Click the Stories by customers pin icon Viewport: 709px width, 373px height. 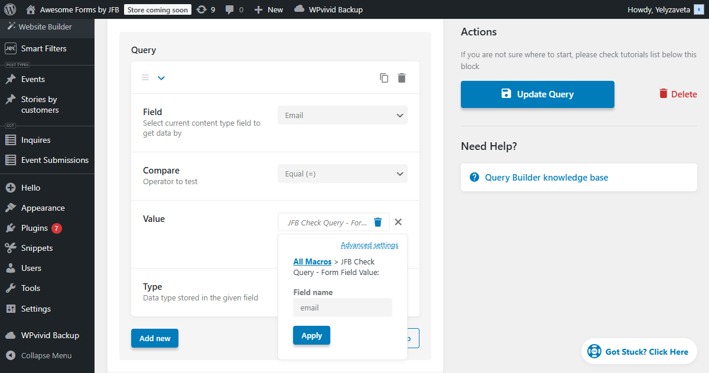tap(11, 99)
